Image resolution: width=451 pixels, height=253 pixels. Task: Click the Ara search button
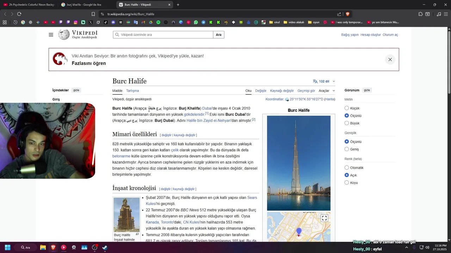pos(219,35)
